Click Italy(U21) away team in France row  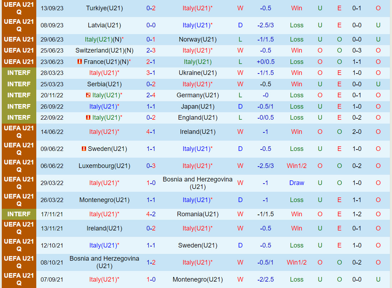(198, 62)
